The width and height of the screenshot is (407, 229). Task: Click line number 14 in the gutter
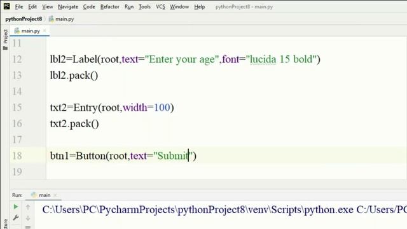(x=17, y=92)
